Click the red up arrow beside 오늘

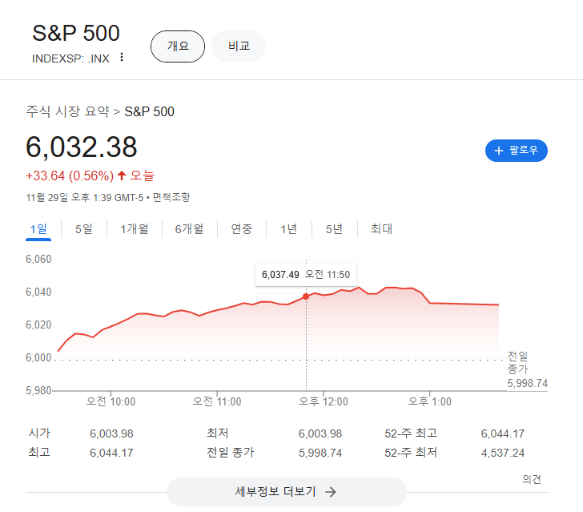[x=122, y=175]
